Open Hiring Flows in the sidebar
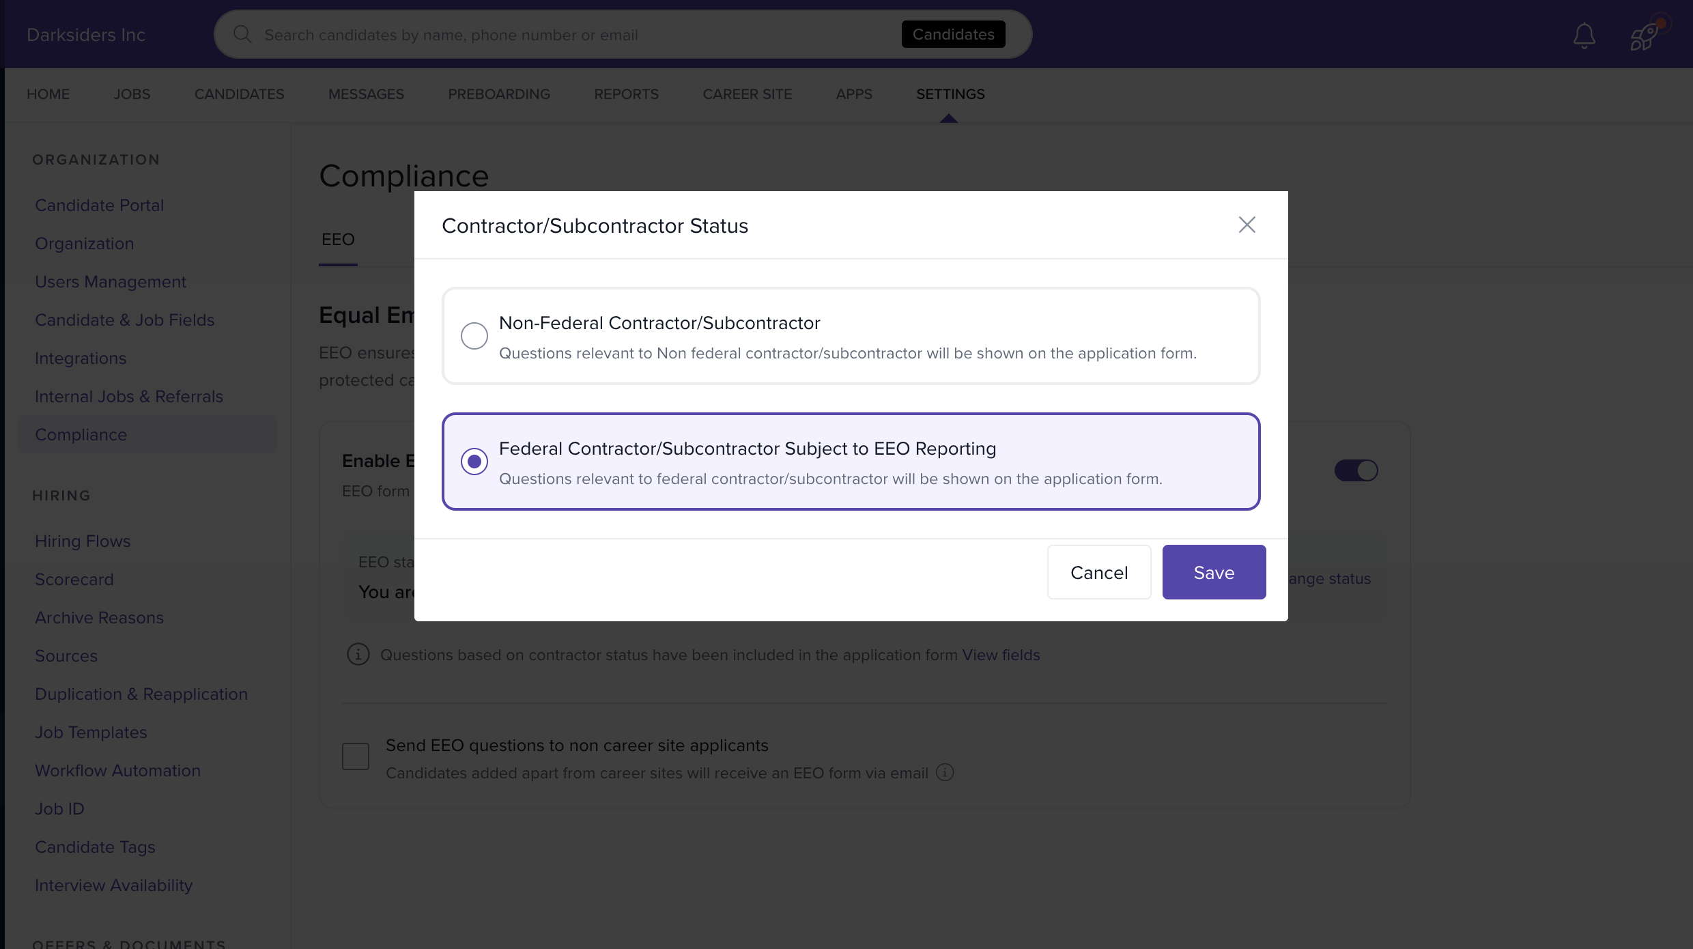The image size is (1693, 949). coord(83,541)
